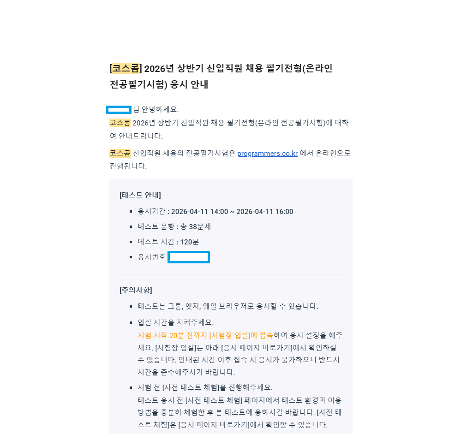The height and width of the screenshot is (434, 461).
Task: Click the email title starting with [코스콤] 2026년
Action: click(221, 77)
